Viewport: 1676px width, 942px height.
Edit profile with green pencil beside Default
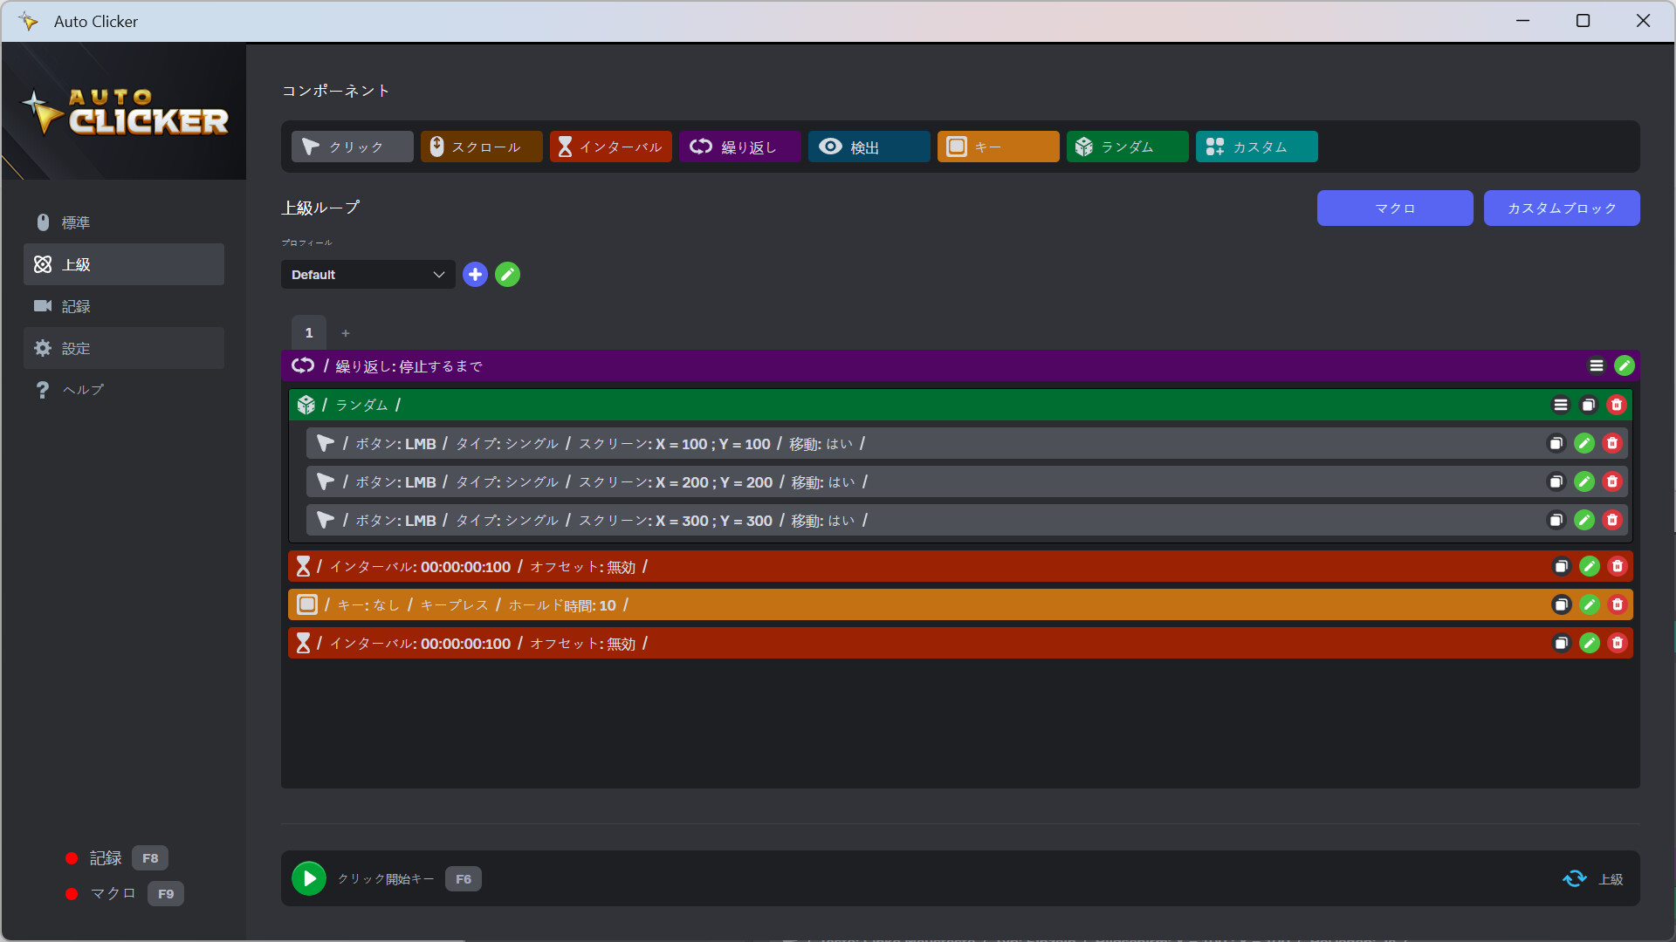507,275
